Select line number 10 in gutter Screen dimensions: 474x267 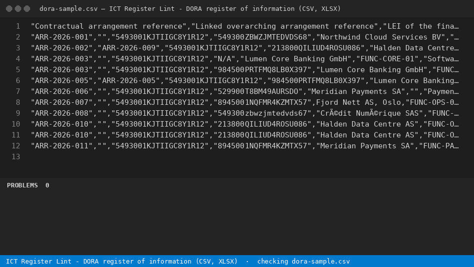pyautogui.click(x=16, y=125)
